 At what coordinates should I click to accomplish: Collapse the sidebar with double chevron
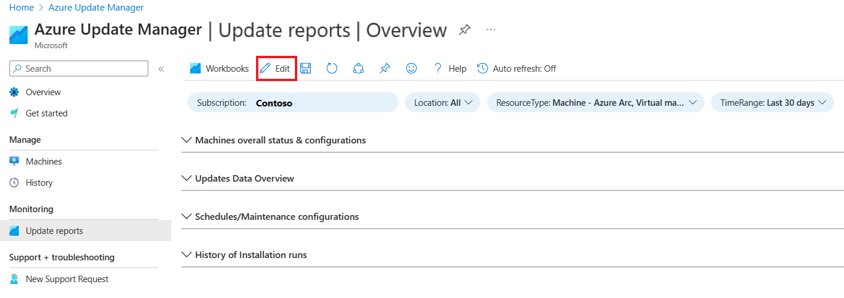161,69
